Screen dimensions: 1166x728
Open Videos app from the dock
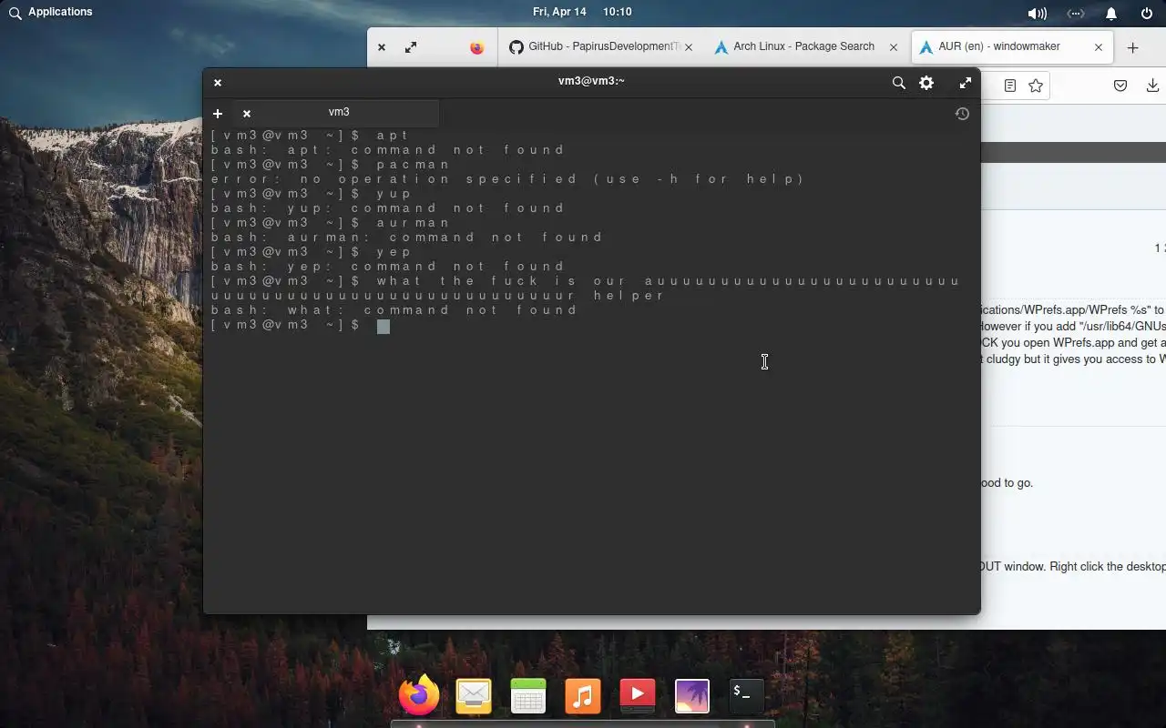click(638, 696)
